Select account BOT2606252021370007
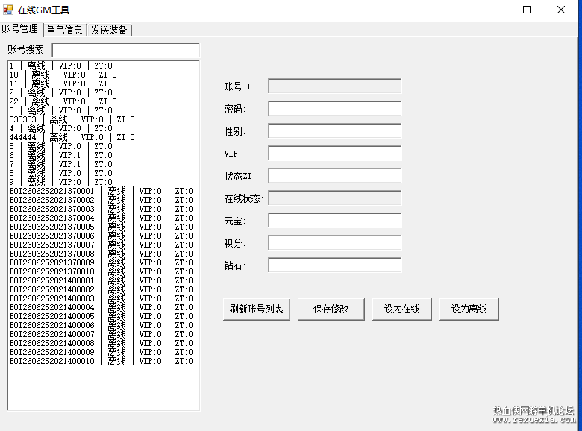 103,245
